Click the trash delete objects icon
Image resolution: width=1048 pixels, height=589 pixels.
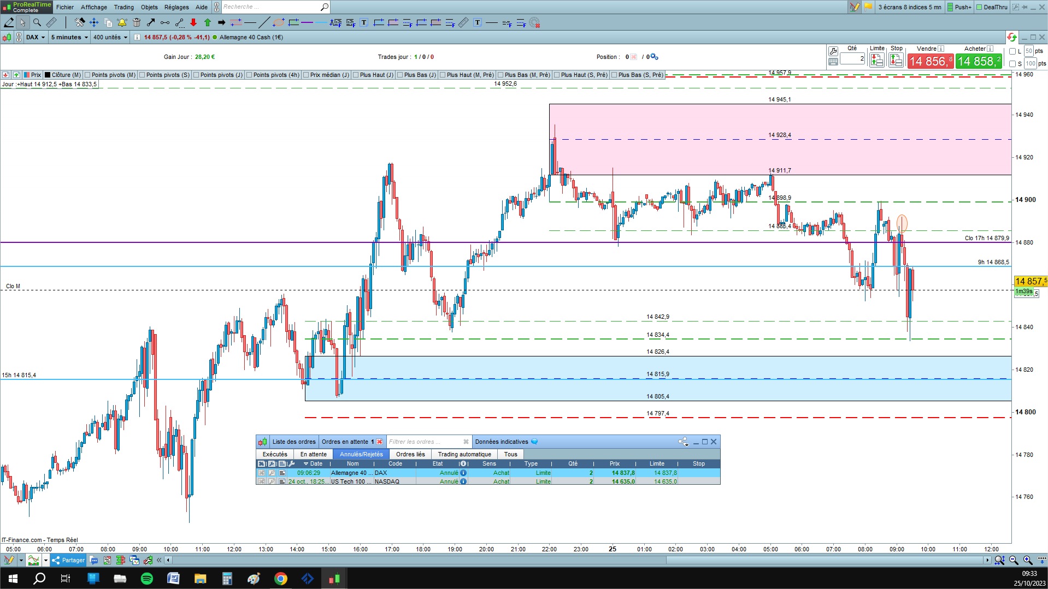[x=137, y=22]
